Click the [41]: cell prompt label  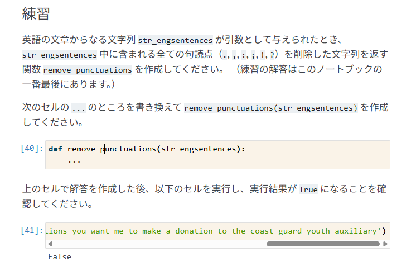pyautogui.click(x=32, y=230)
